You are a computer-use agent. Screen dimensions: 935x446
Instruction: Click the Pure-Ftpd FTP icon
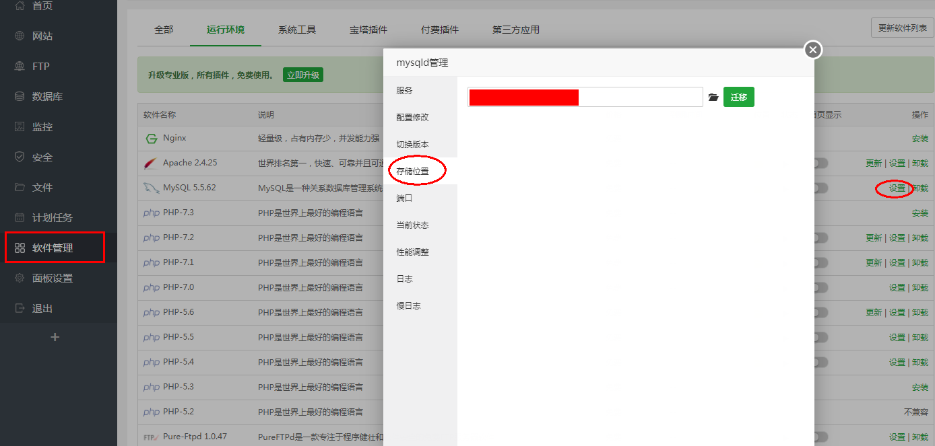point(151,437)
